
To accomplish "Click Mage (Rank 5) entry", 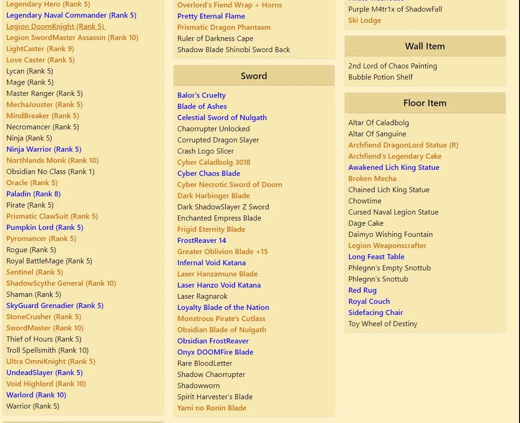I will click(30, 82).
